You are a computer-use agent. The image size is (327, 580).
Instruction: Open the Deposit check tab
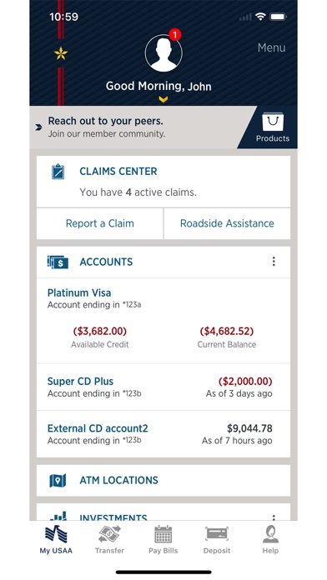(217, 540)
